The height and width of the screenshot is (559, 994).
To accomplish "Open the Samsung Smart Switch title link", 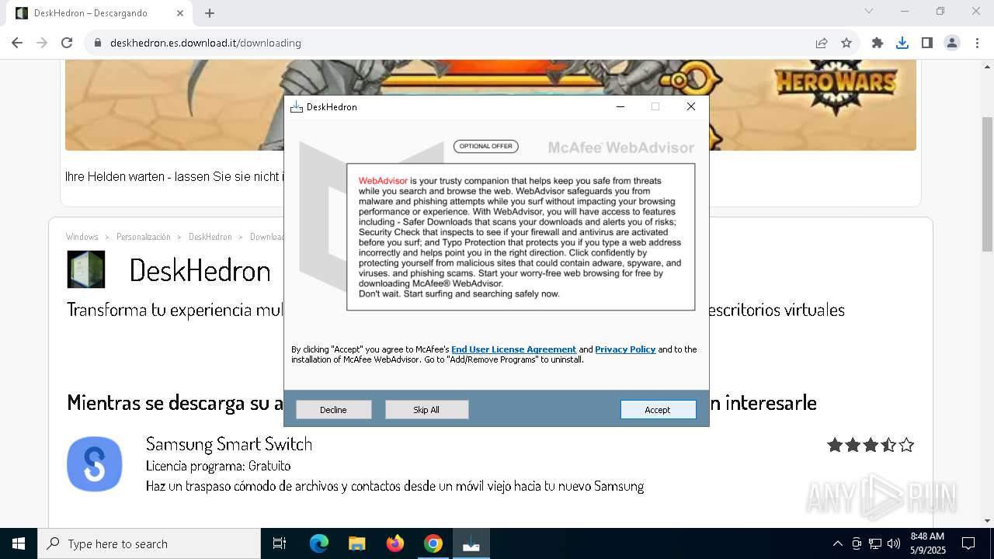I will 229,444.
